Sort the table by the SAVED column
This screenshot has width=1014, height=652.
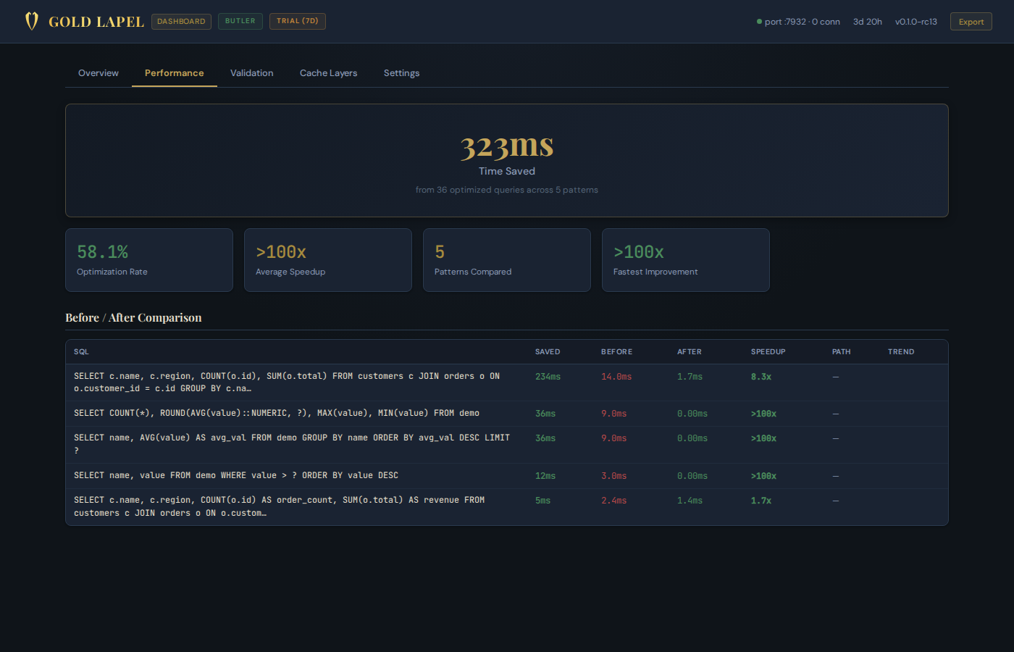[x=547, y=351]
